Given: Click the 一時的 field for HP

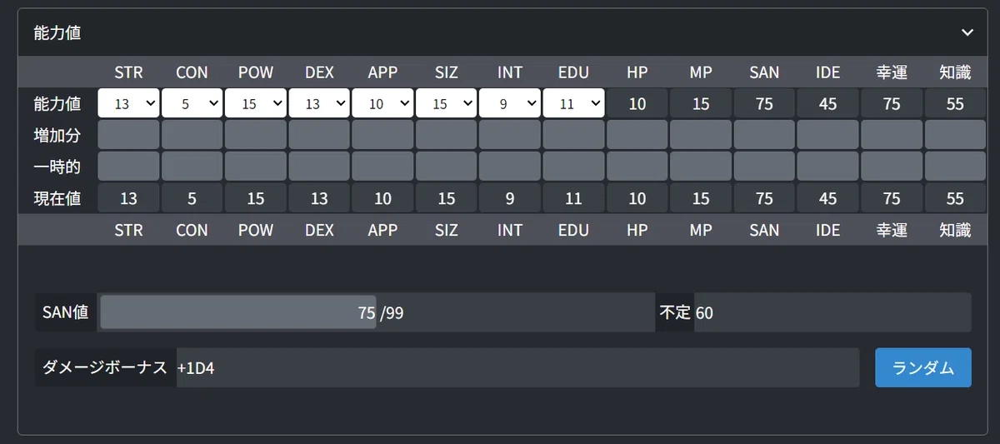Looking at the screenshot, I should tap(637, 167).
